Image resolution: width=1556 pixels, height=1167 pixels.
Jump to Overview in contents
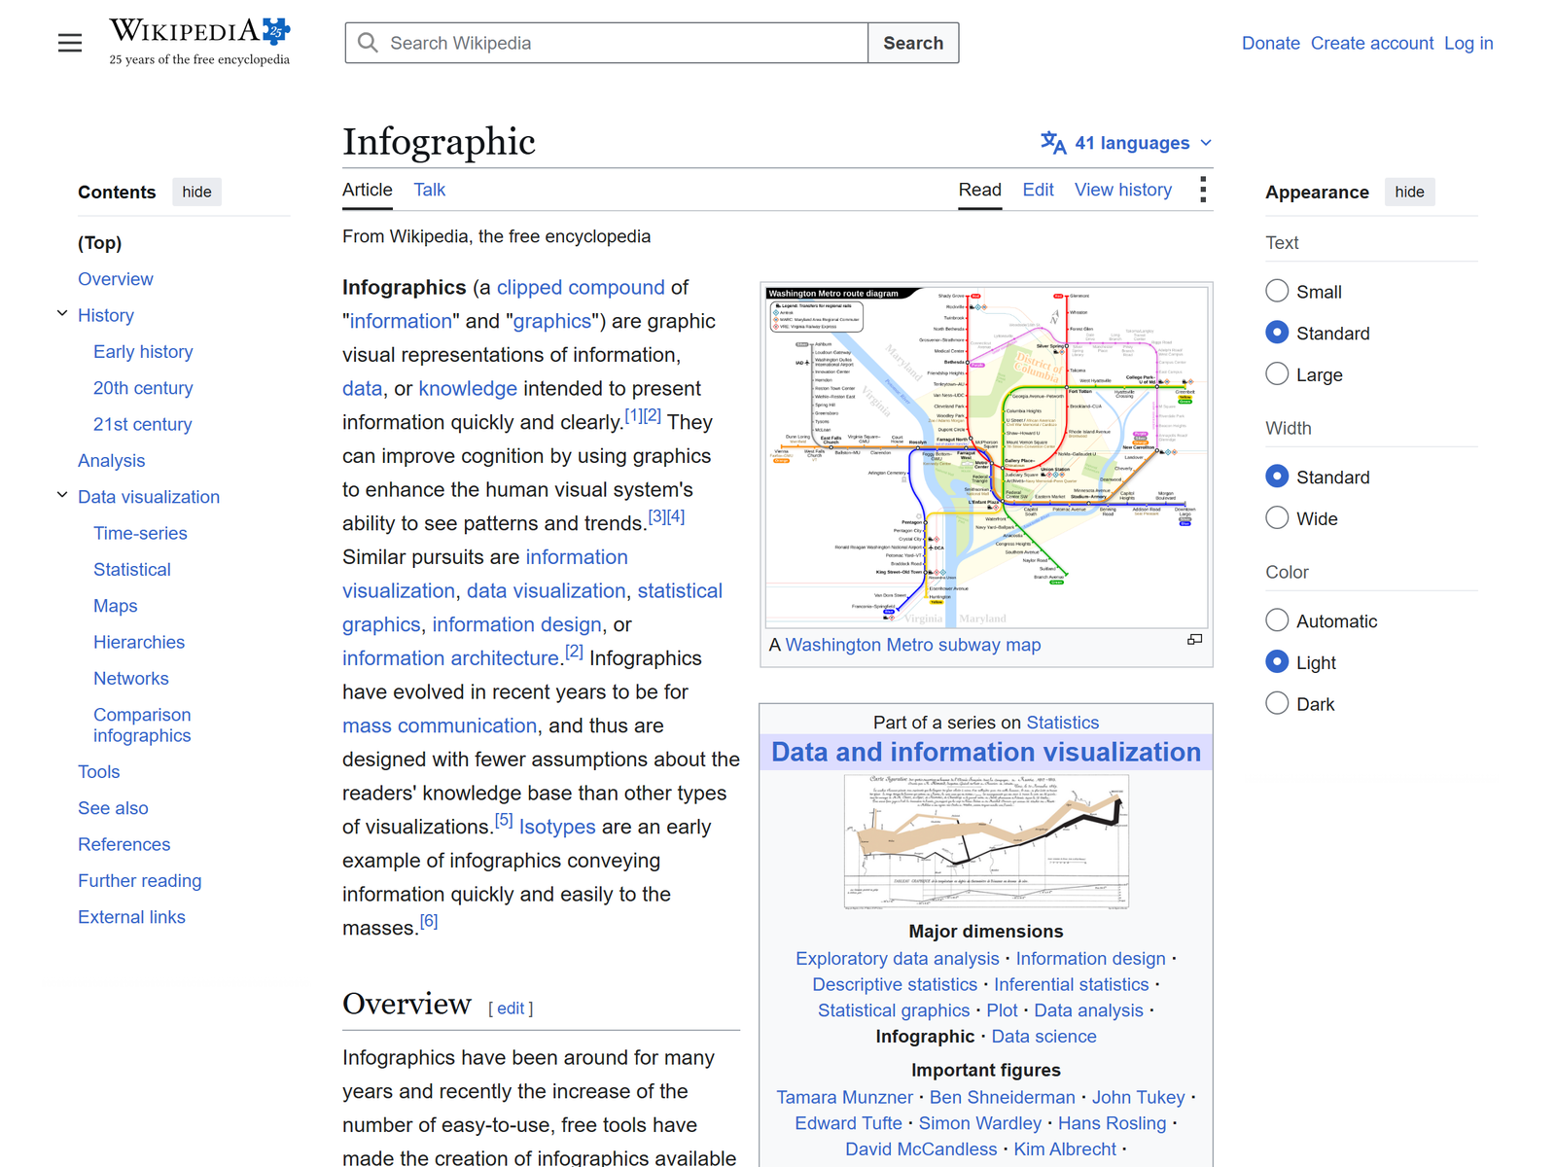point(116,279)
